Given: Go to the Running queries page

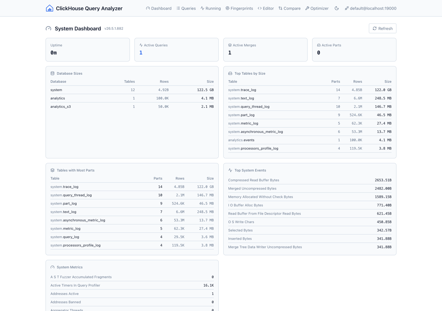Looking at the screenshot, I should [211, 8].
